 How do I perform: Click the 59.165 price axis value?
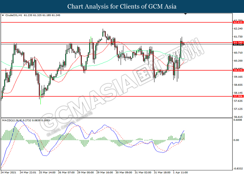click(238, 77)
